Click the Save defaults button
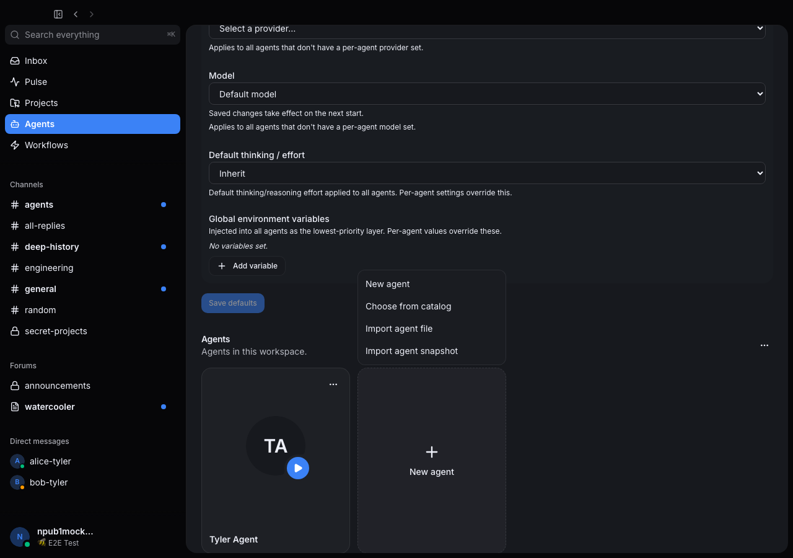This screenshot has width=793, height=558. click(233, 303)
